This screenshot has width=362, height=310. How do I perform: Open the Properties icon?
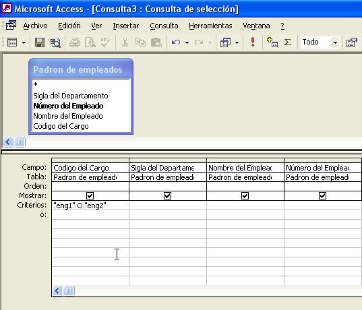[352, 42]
